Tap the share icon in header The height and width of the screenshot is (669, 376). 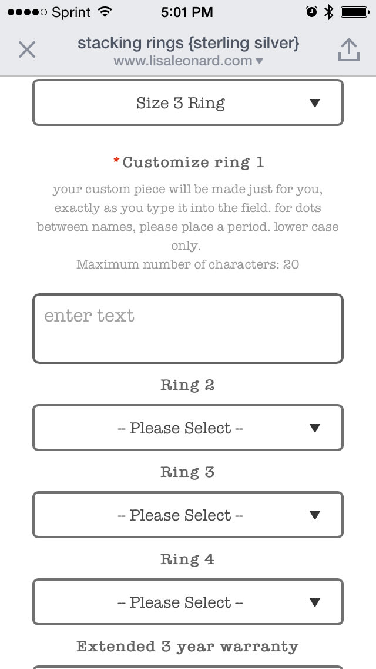(x=348, y=50)
